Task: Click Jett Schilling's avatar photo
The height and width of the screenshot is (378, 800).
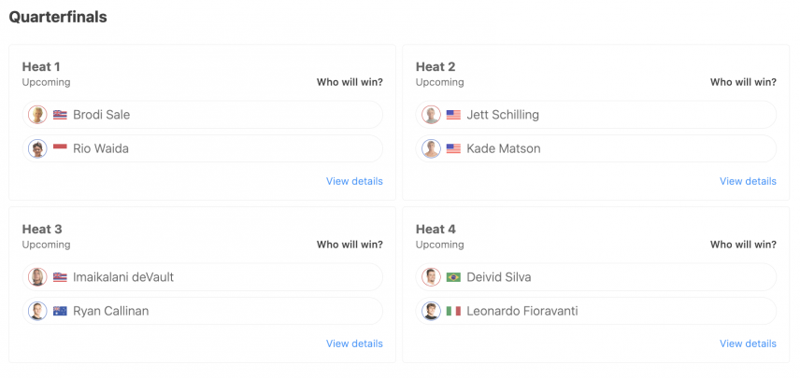Action: 432,115
